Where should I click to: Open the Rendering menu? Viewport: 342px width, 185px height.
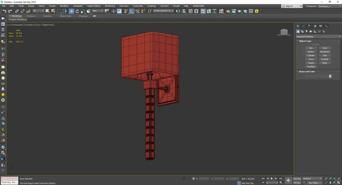click(110, 6)
